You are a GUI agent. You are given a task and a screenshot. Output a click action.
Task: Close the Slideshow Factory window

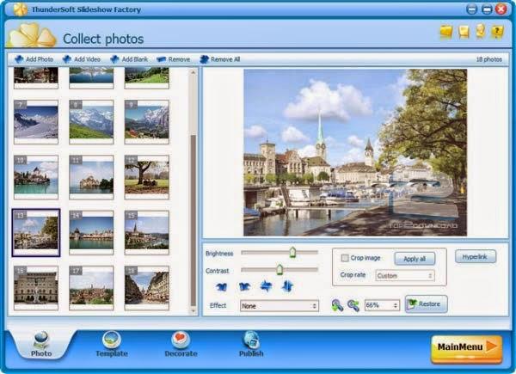501,9
